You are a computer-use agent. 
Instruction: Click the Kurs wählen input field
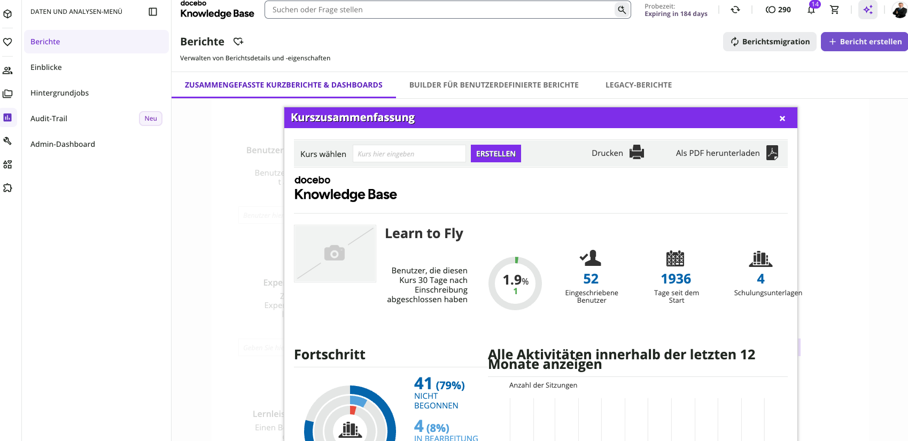pyautogui.click(x=409, y=154)
